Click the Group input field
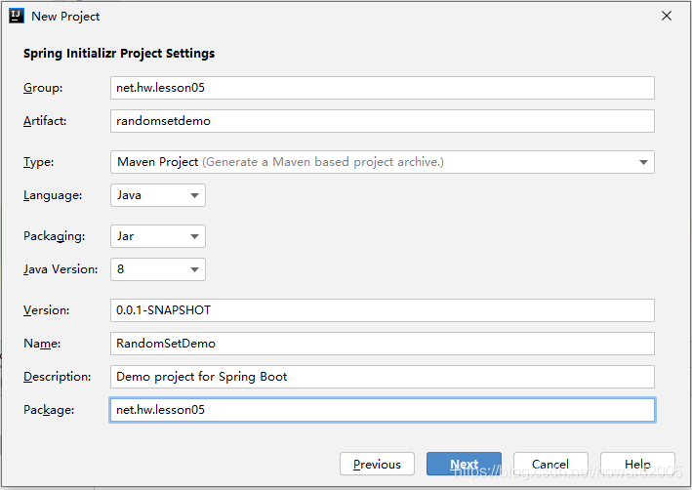This screenshot has height=490, width=692. pyautogui.click(x=383, y=88)
